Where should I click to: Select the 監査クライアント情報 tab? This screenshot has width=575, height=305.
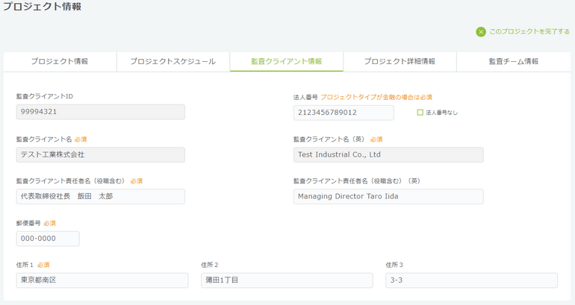tap(287, 62)
